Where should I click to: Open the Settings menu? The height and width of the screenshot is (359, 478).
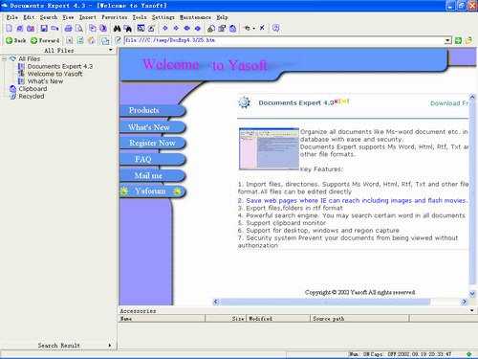tap(163, 17)
